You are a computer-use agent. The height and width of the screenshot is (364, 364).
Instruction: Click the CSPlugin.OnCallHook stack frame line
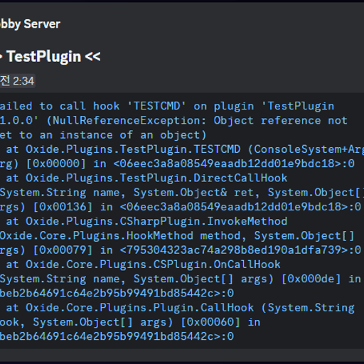coord(143,264)
